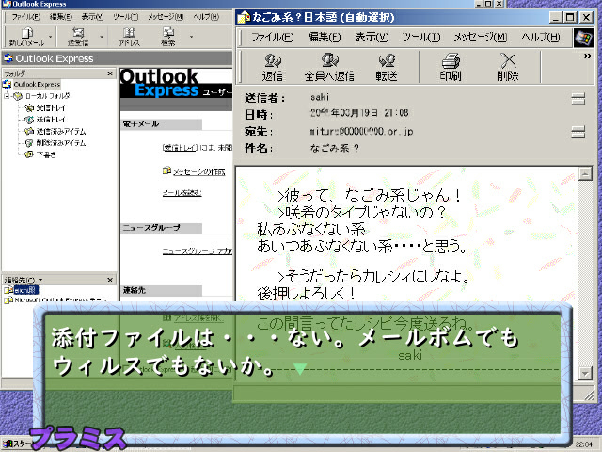Collapse the ローカル フォルダ tree node
602x452 pixels.
[x=7, y=95]
